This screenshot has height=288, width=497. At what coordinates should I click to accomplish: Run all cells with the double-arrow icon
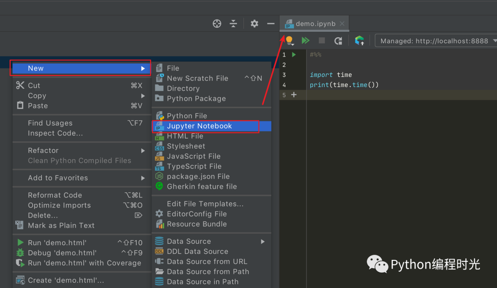coord(306,40)
